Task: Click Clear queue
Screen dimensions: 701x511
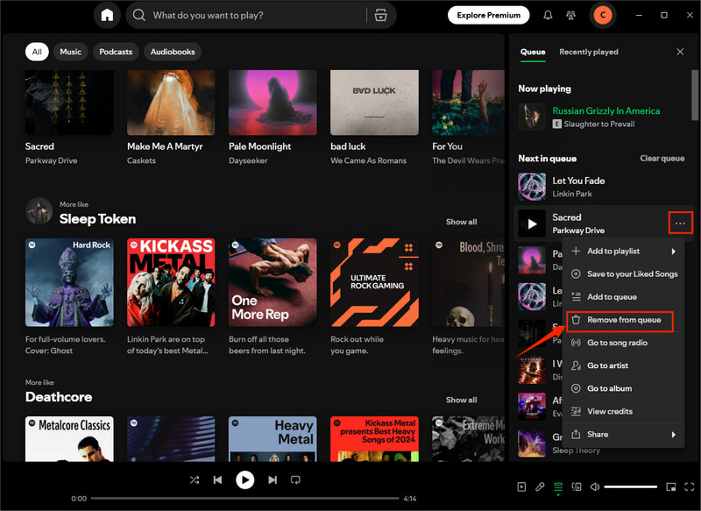Action: tap(662, 159)
